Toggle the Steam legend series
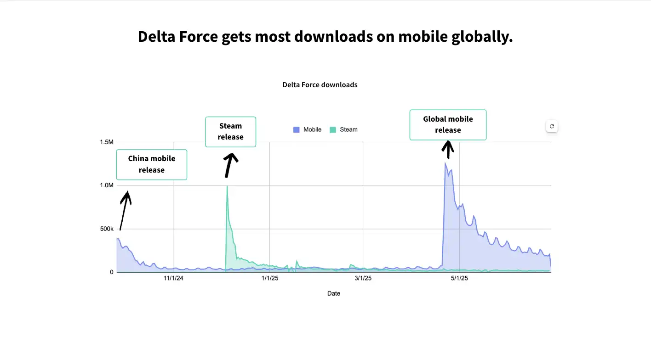 343,129
